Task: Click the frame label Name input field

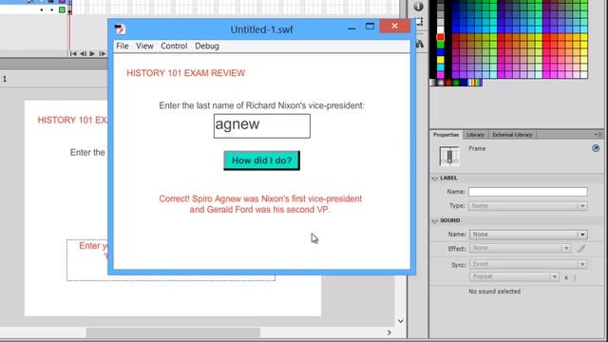Action: click(x=528, y=192)
